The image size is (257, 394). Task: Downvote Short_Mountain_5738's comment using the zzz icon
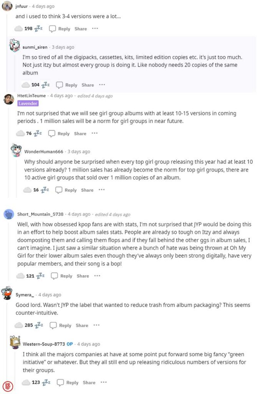(40, 276)
